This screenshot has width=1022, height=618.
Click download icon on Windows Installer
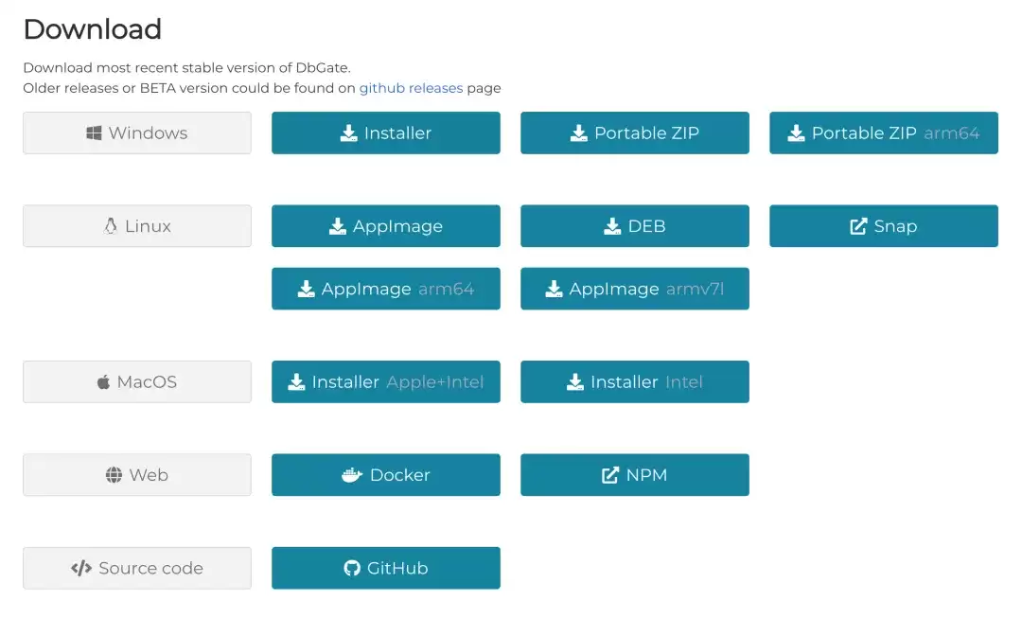[348, 133]
